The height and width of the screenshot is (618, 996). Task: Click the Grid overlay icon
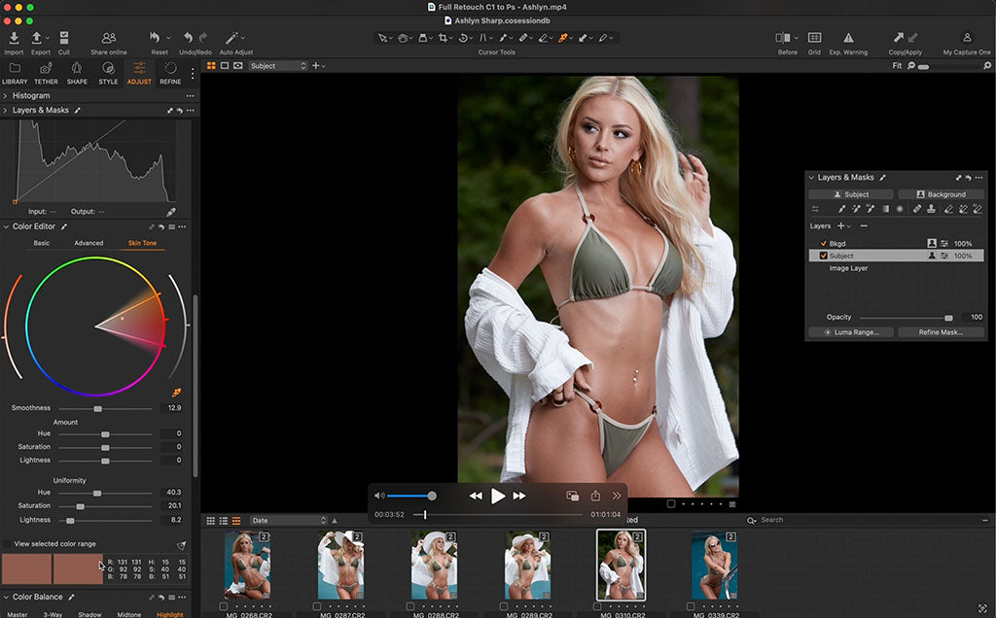coord(814,38)
